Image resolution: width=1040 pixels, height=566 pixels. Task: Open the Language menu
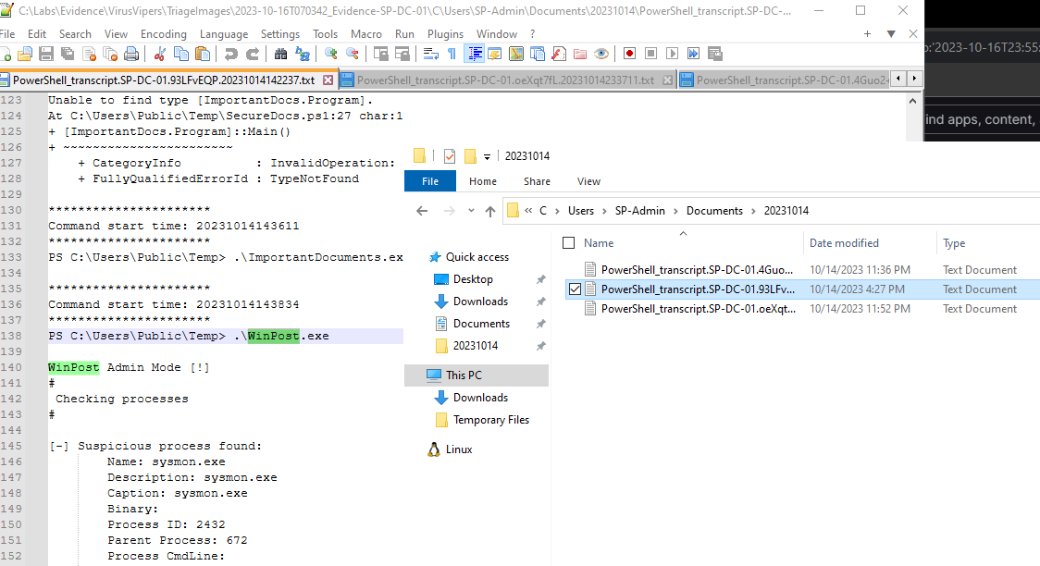pos(224,34)
